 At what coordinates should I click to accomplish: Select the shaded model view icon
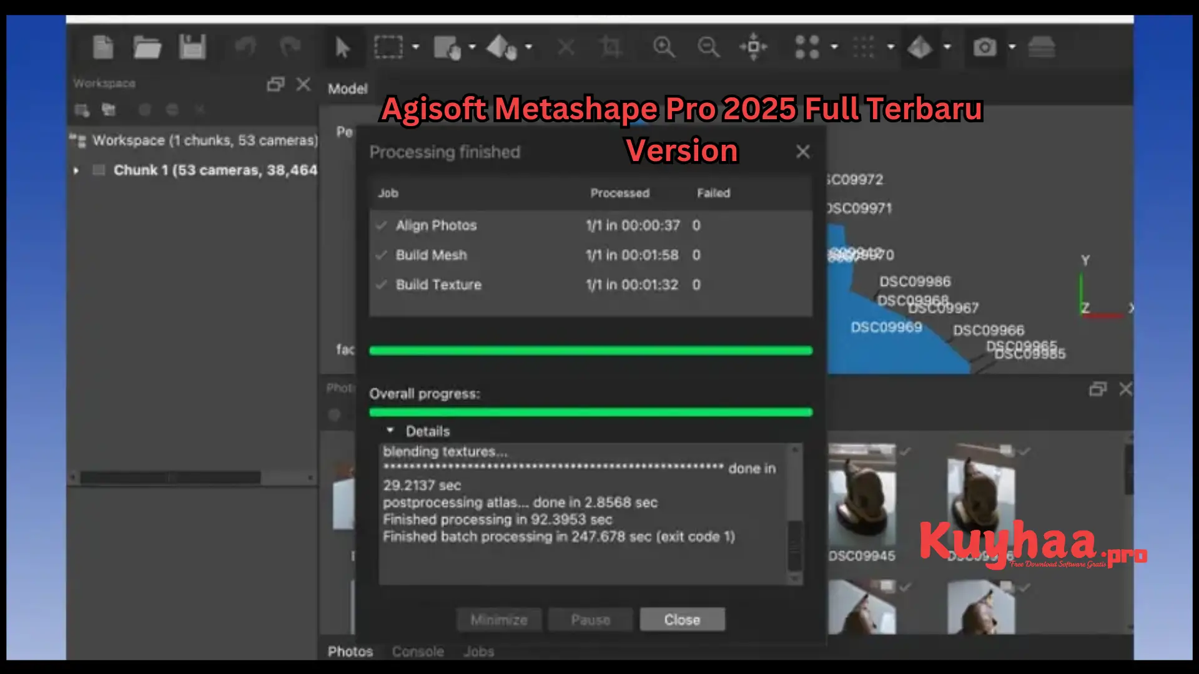tap(920, 47)
